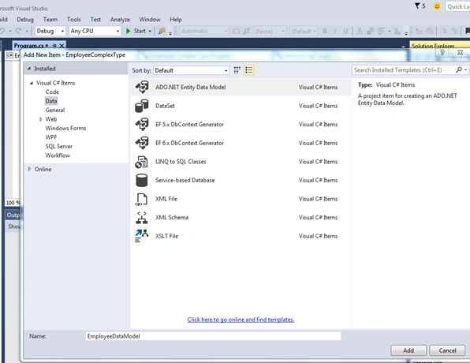Choose the EF 6.x DbContext Generator item
470x363 pixels.
click(x=241, y=143)
